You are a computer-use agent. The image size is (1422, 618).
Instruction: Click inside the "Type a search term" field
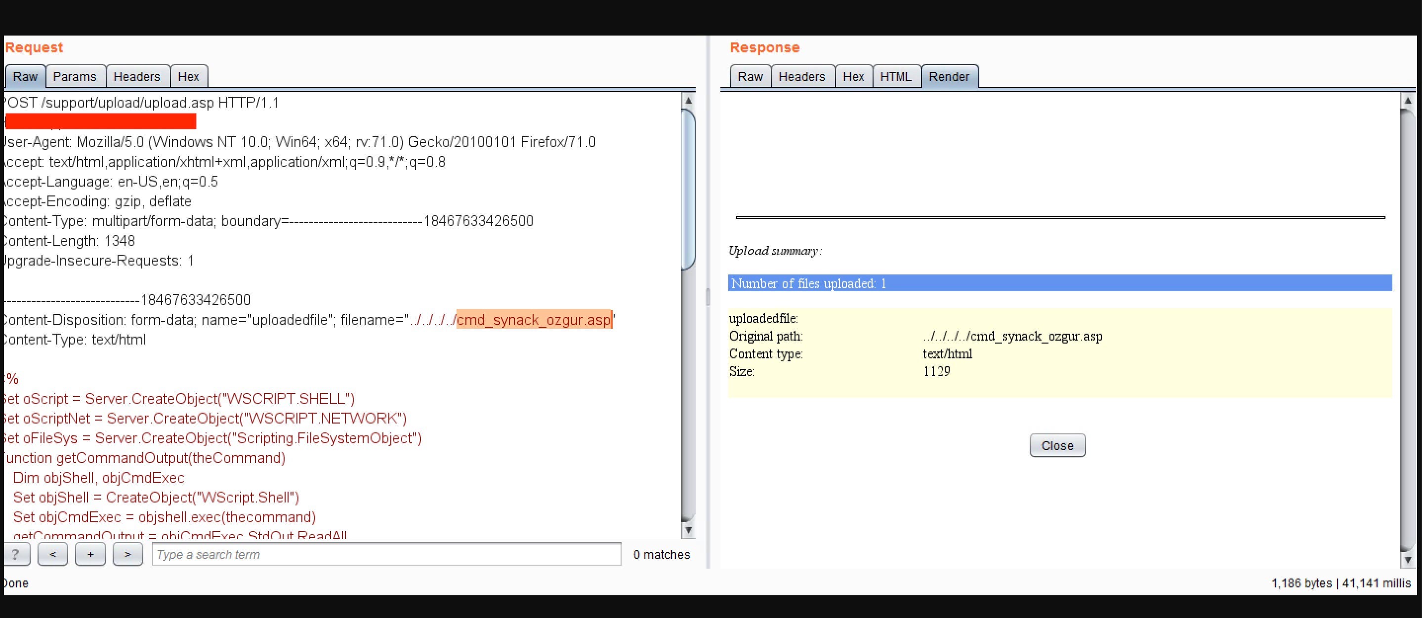[x=386, y=554]
